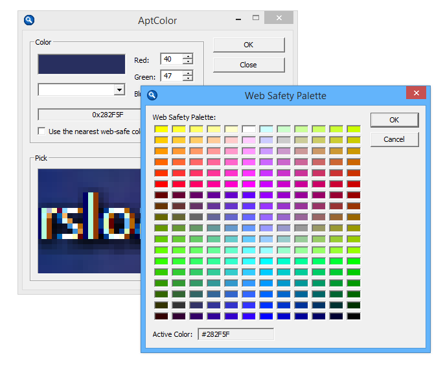
Task: Select the pure blue swatch in the bottom row
Action: (266, 316)
